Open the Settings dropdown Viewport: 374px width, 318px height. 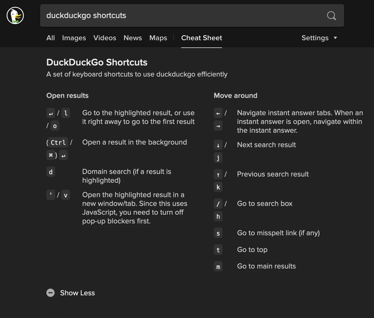click(x=315, y=38)
